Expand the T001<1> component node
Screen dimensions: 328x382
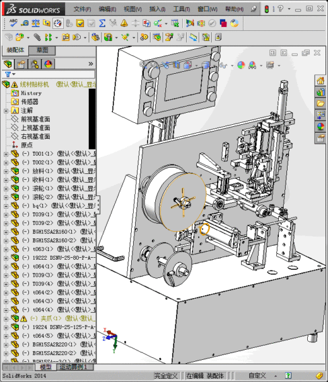6,154
